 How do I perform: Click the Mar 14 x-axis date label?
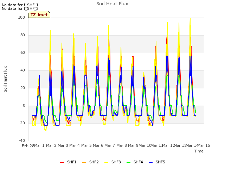coord(192,145)
